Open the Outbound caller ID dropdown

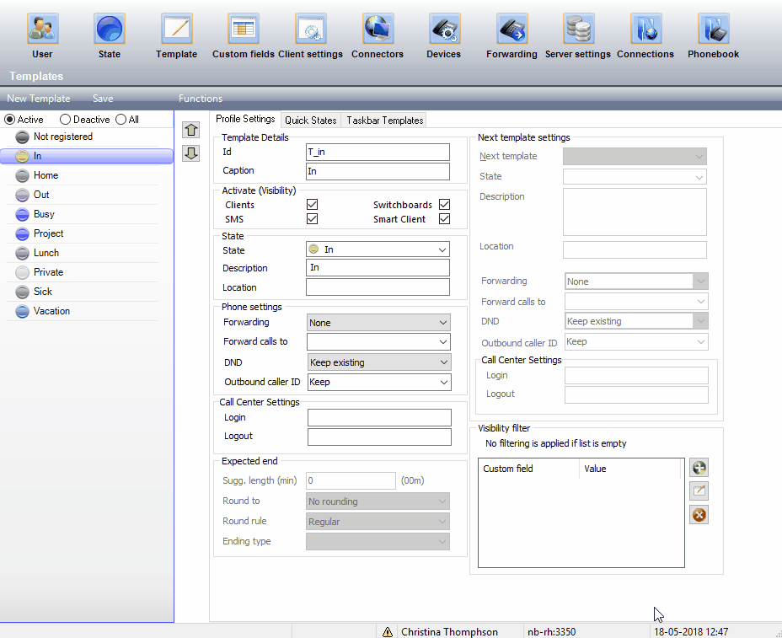pos(379,382)
